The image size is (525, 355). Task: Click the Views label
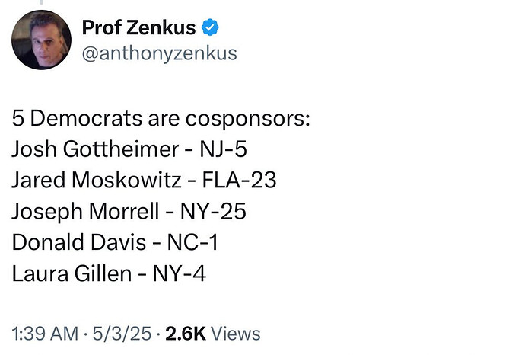coord(236,334)
